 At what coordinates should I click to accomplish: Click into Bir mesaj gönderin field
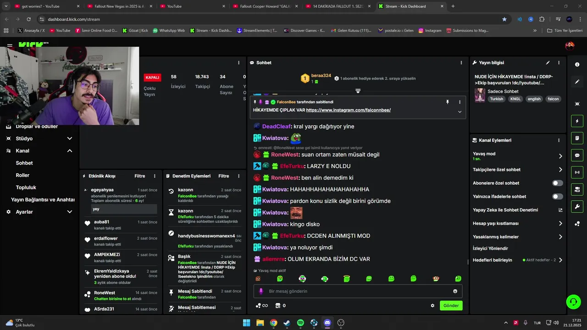click(358, 291)
